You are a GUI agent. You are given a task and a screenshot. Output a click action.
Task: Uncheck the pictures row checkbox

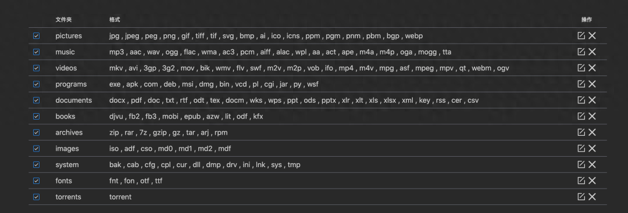(x=37, y=36)
